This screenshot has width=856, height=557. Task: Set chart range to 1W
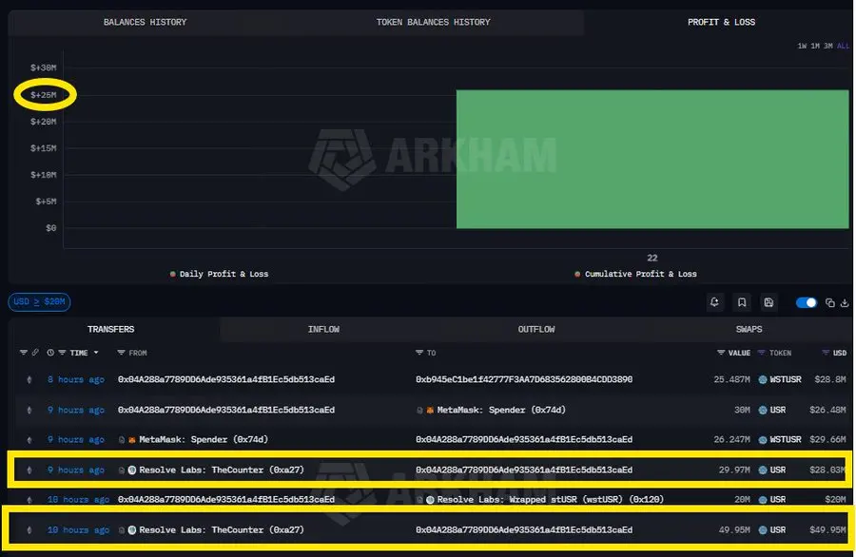pyautogui.click(x=802, y=46)
